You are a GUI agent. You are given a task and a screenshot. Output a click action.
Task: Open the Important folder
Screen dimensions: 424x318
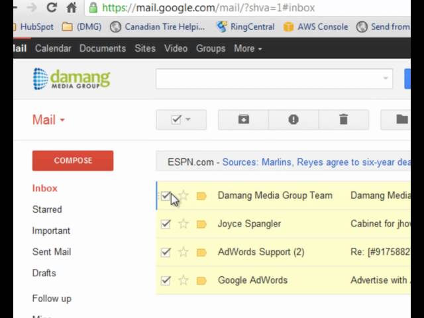click(51, 231)
